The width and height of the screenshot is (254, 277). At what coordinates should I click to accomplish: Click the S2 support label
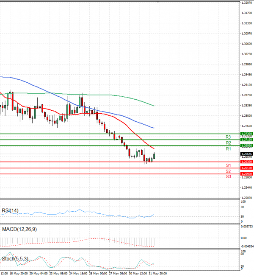[228, 171]
